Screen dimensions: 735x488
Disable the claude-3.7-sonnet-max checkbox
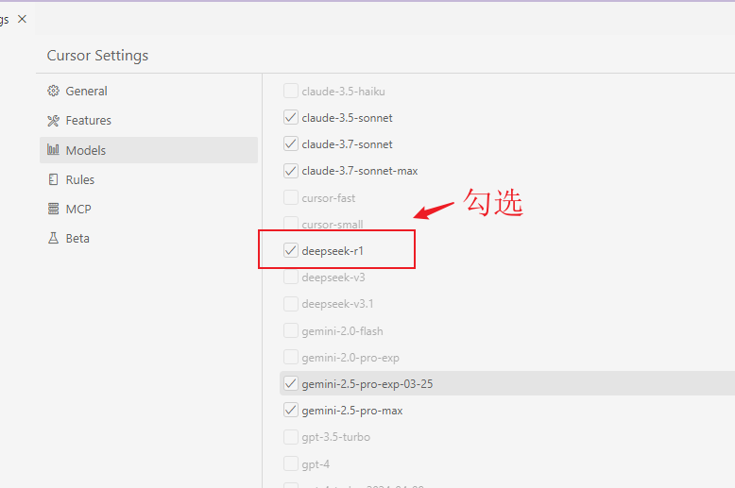point(291,171)
